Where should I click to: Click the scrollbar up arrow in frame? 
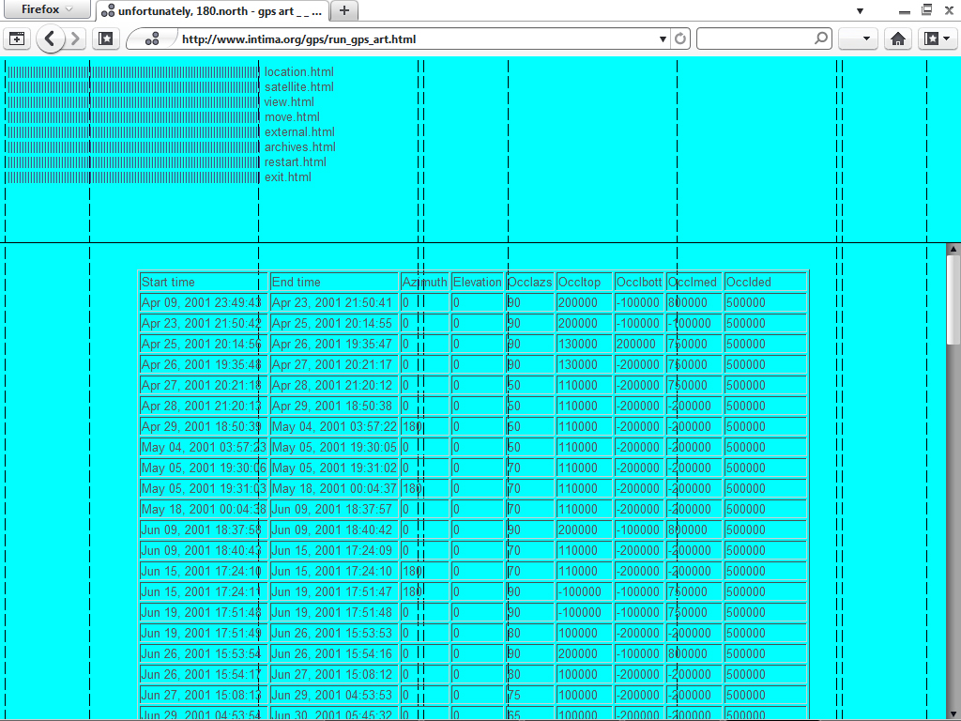coord(953,250)
